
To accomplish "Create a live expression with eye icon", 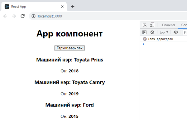I will tap(176, 32).
